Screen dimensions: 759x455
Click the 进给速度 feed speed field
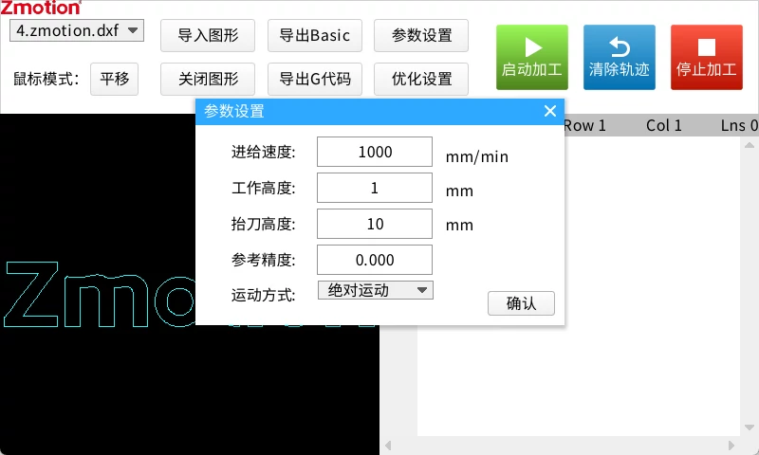click(x=375, y=152)
